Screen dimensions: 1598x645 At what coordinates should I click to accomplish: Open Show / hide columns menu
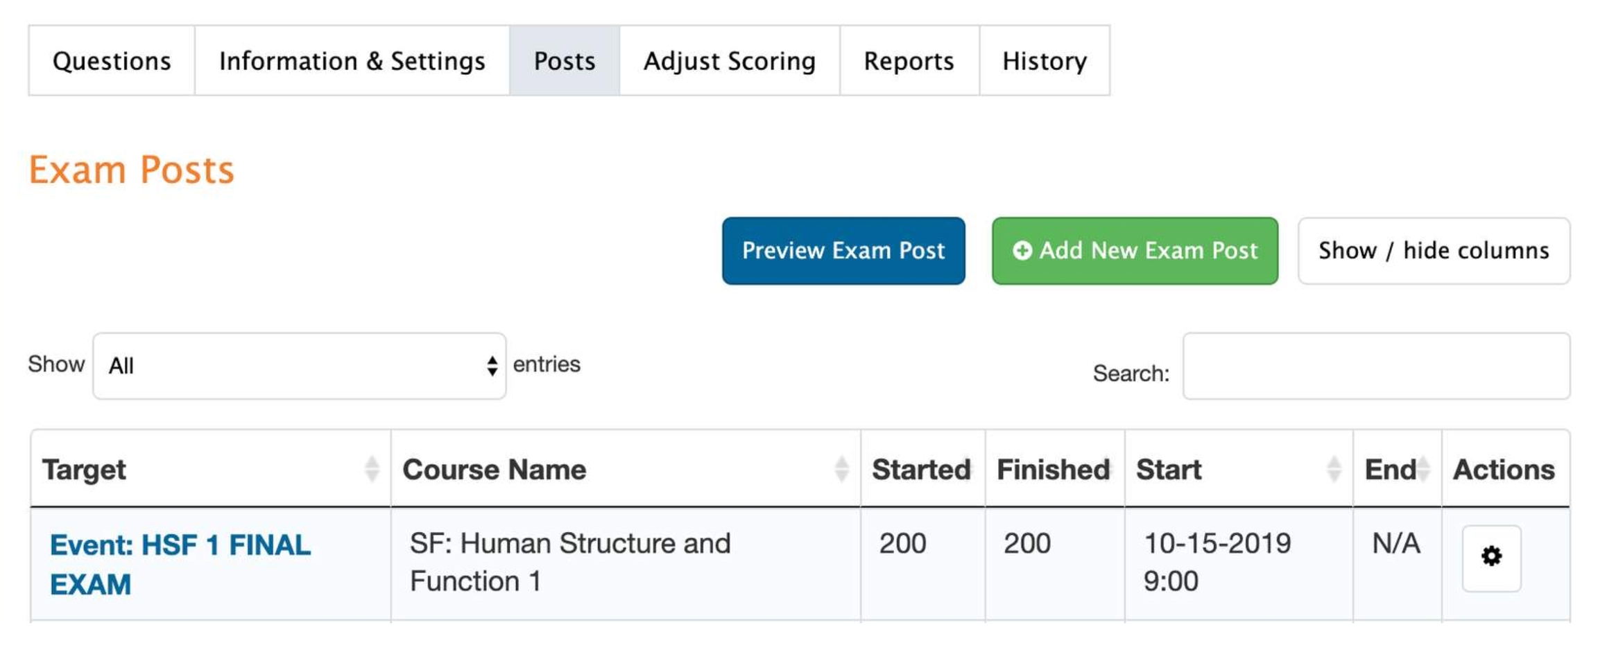tap(1433, 251)
